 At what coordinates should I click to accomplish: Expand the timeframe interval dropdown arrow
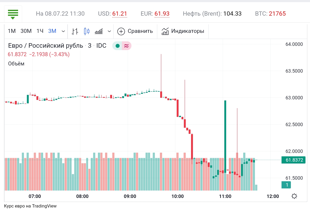(63, 31)
